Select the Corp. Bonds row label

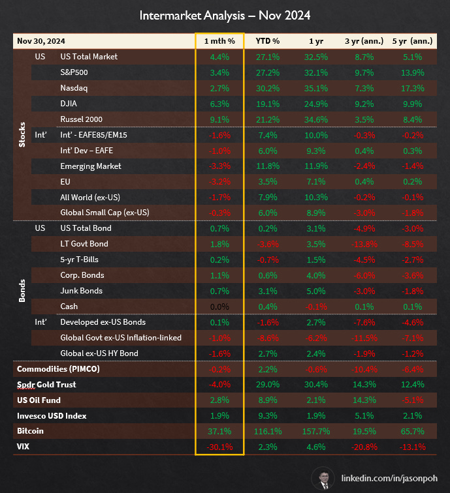[82, 275]
